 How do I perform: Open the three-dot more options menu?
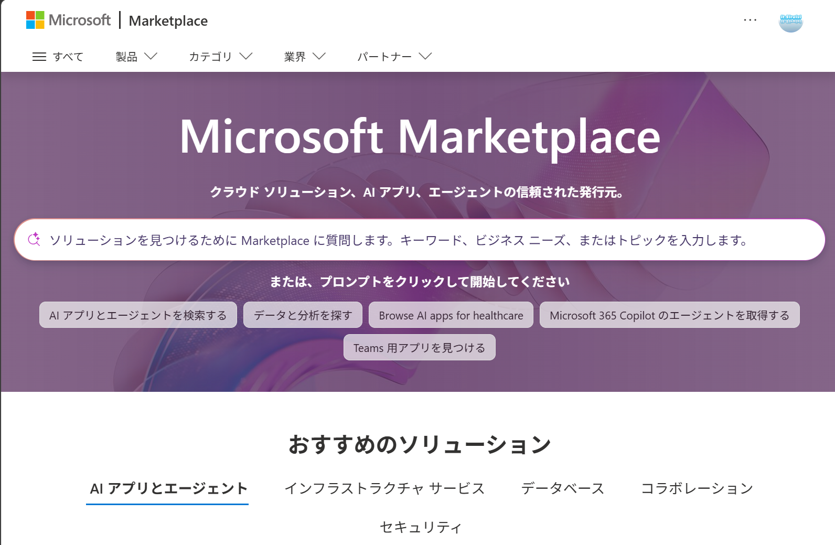(x=750, y=20)
